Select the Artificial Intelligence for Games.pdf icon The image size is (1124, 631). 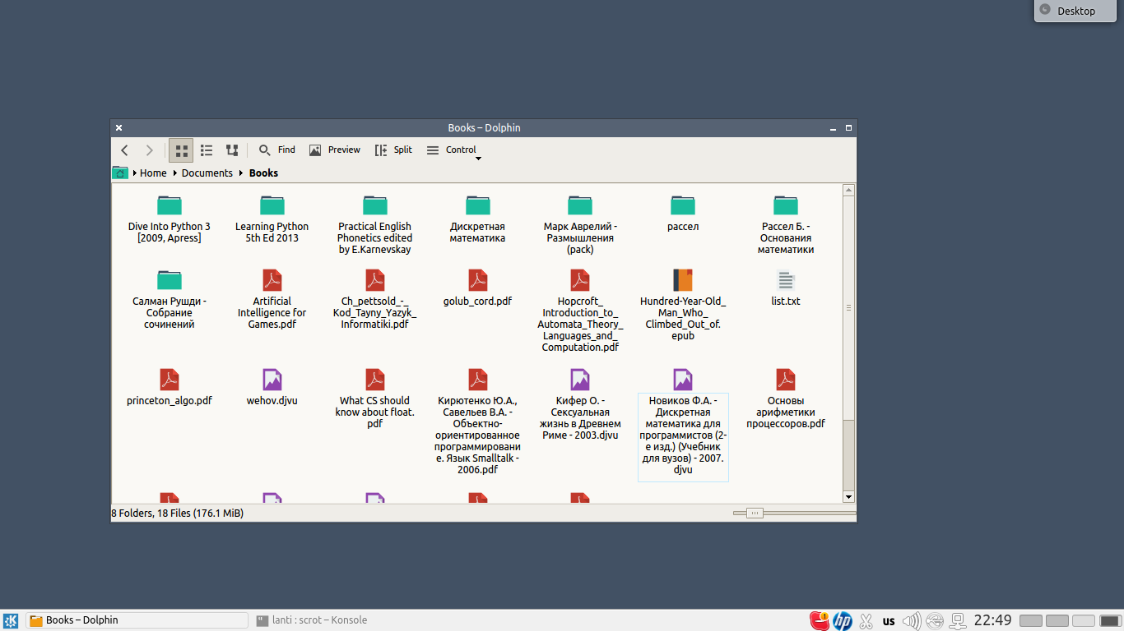point(272,280)
